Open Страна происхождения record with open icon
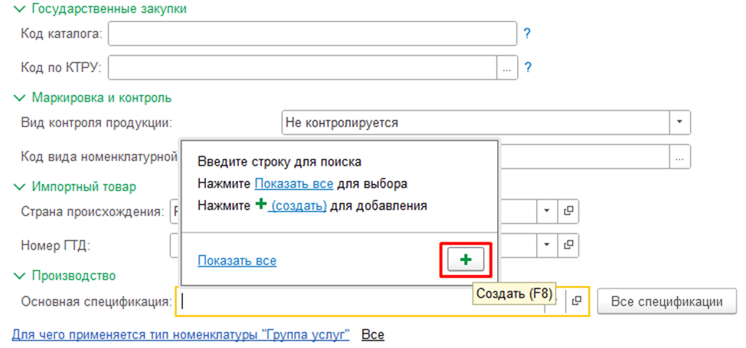Image resolution: width=746 pixels, height=348 pixels. pos(568,211)
